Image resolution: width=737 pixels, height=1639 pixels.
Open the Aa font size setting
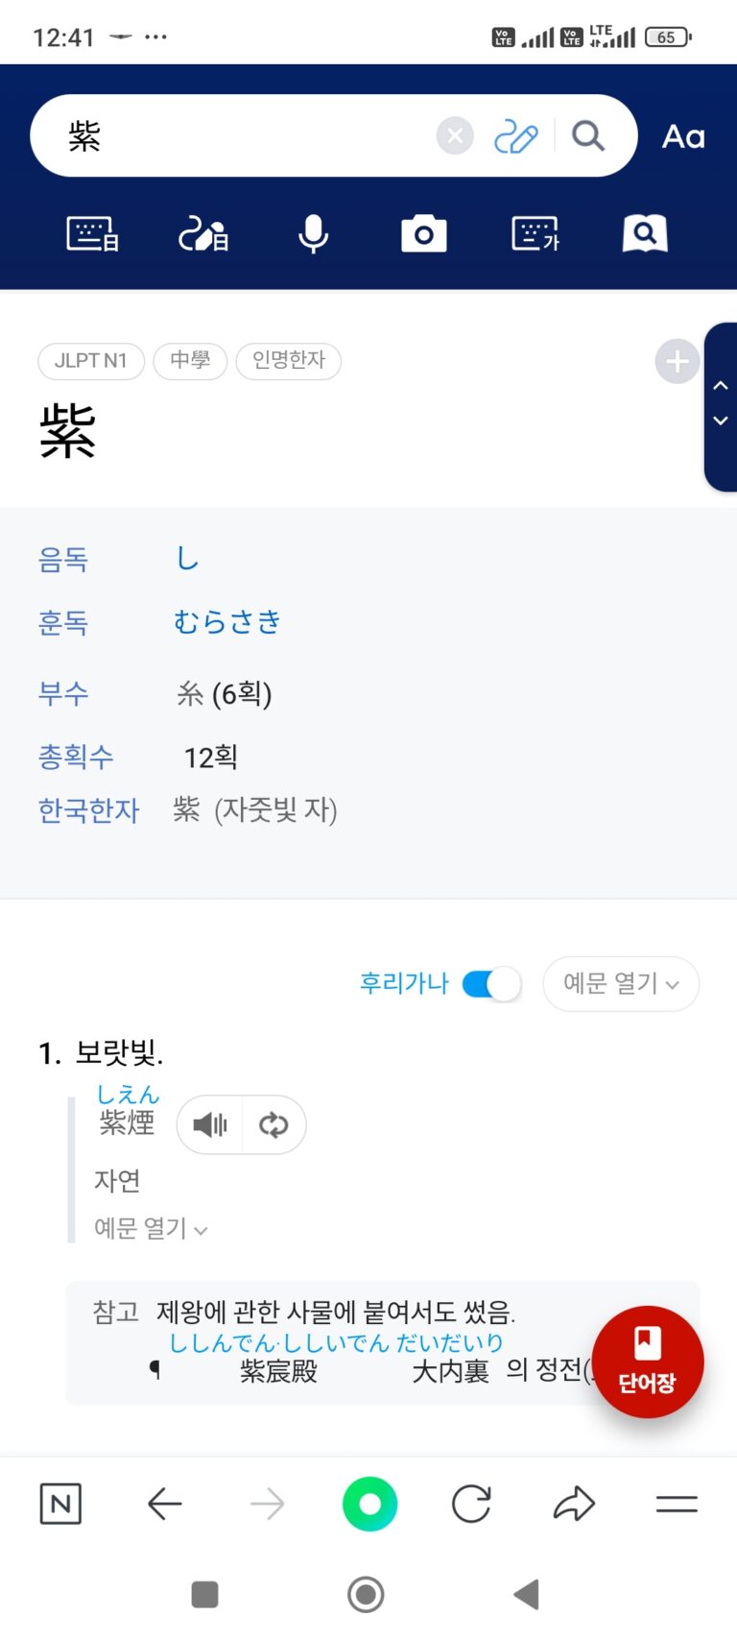click(683, 137)
